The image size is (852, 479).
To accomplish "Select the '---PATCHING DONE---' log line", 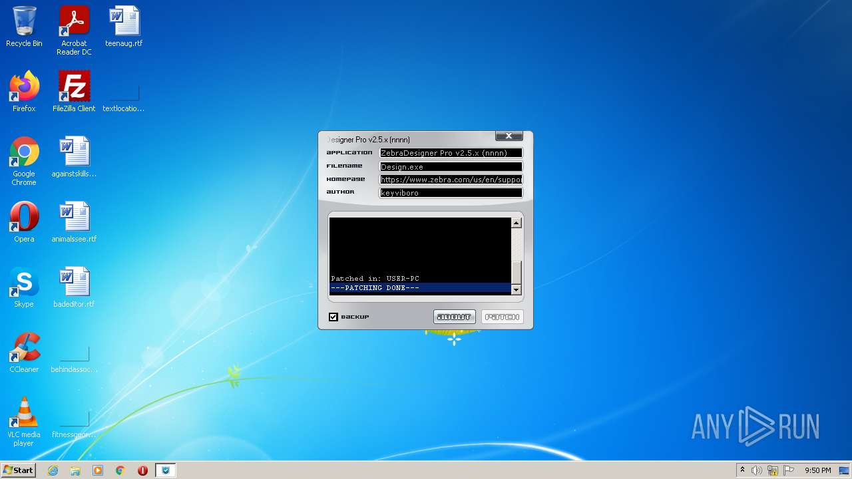I will (x=420, y=288).
